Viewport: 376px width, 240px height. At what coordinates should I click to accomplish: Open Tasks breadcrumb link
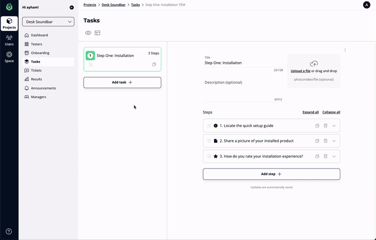point(135,5)
